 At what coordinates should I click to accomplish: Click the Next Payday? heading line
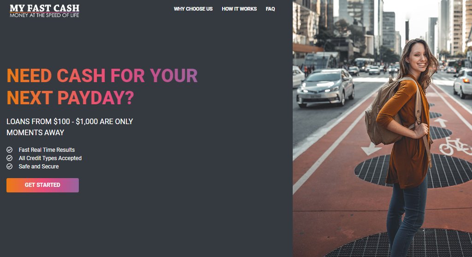point(70,98)
